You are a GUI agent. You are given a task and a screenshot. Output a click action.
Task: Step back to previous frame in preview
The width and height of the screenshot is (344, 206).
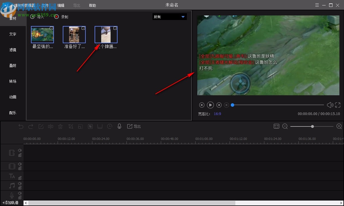[x=202, y=105]
